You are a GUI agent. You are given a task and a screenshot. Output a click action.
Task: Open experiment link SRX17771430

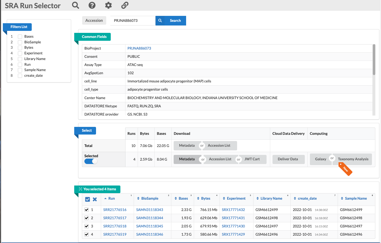pyautogui.click(x=233, y=226)
